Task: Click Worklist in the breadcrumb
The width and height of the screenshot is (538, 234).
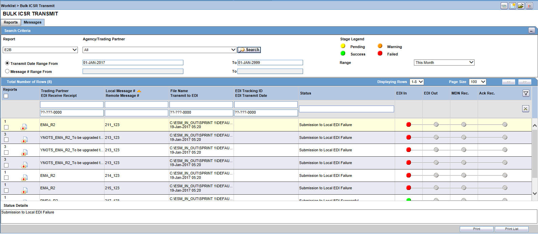Action: (8, 6)
